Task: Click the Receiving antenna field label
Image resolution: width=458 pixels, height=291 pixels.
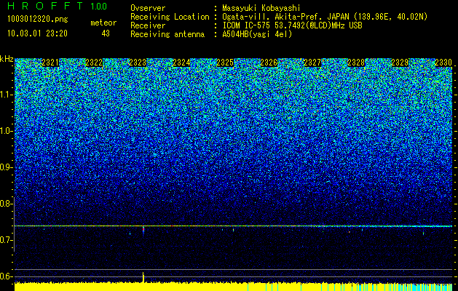Action: (167, 34)
